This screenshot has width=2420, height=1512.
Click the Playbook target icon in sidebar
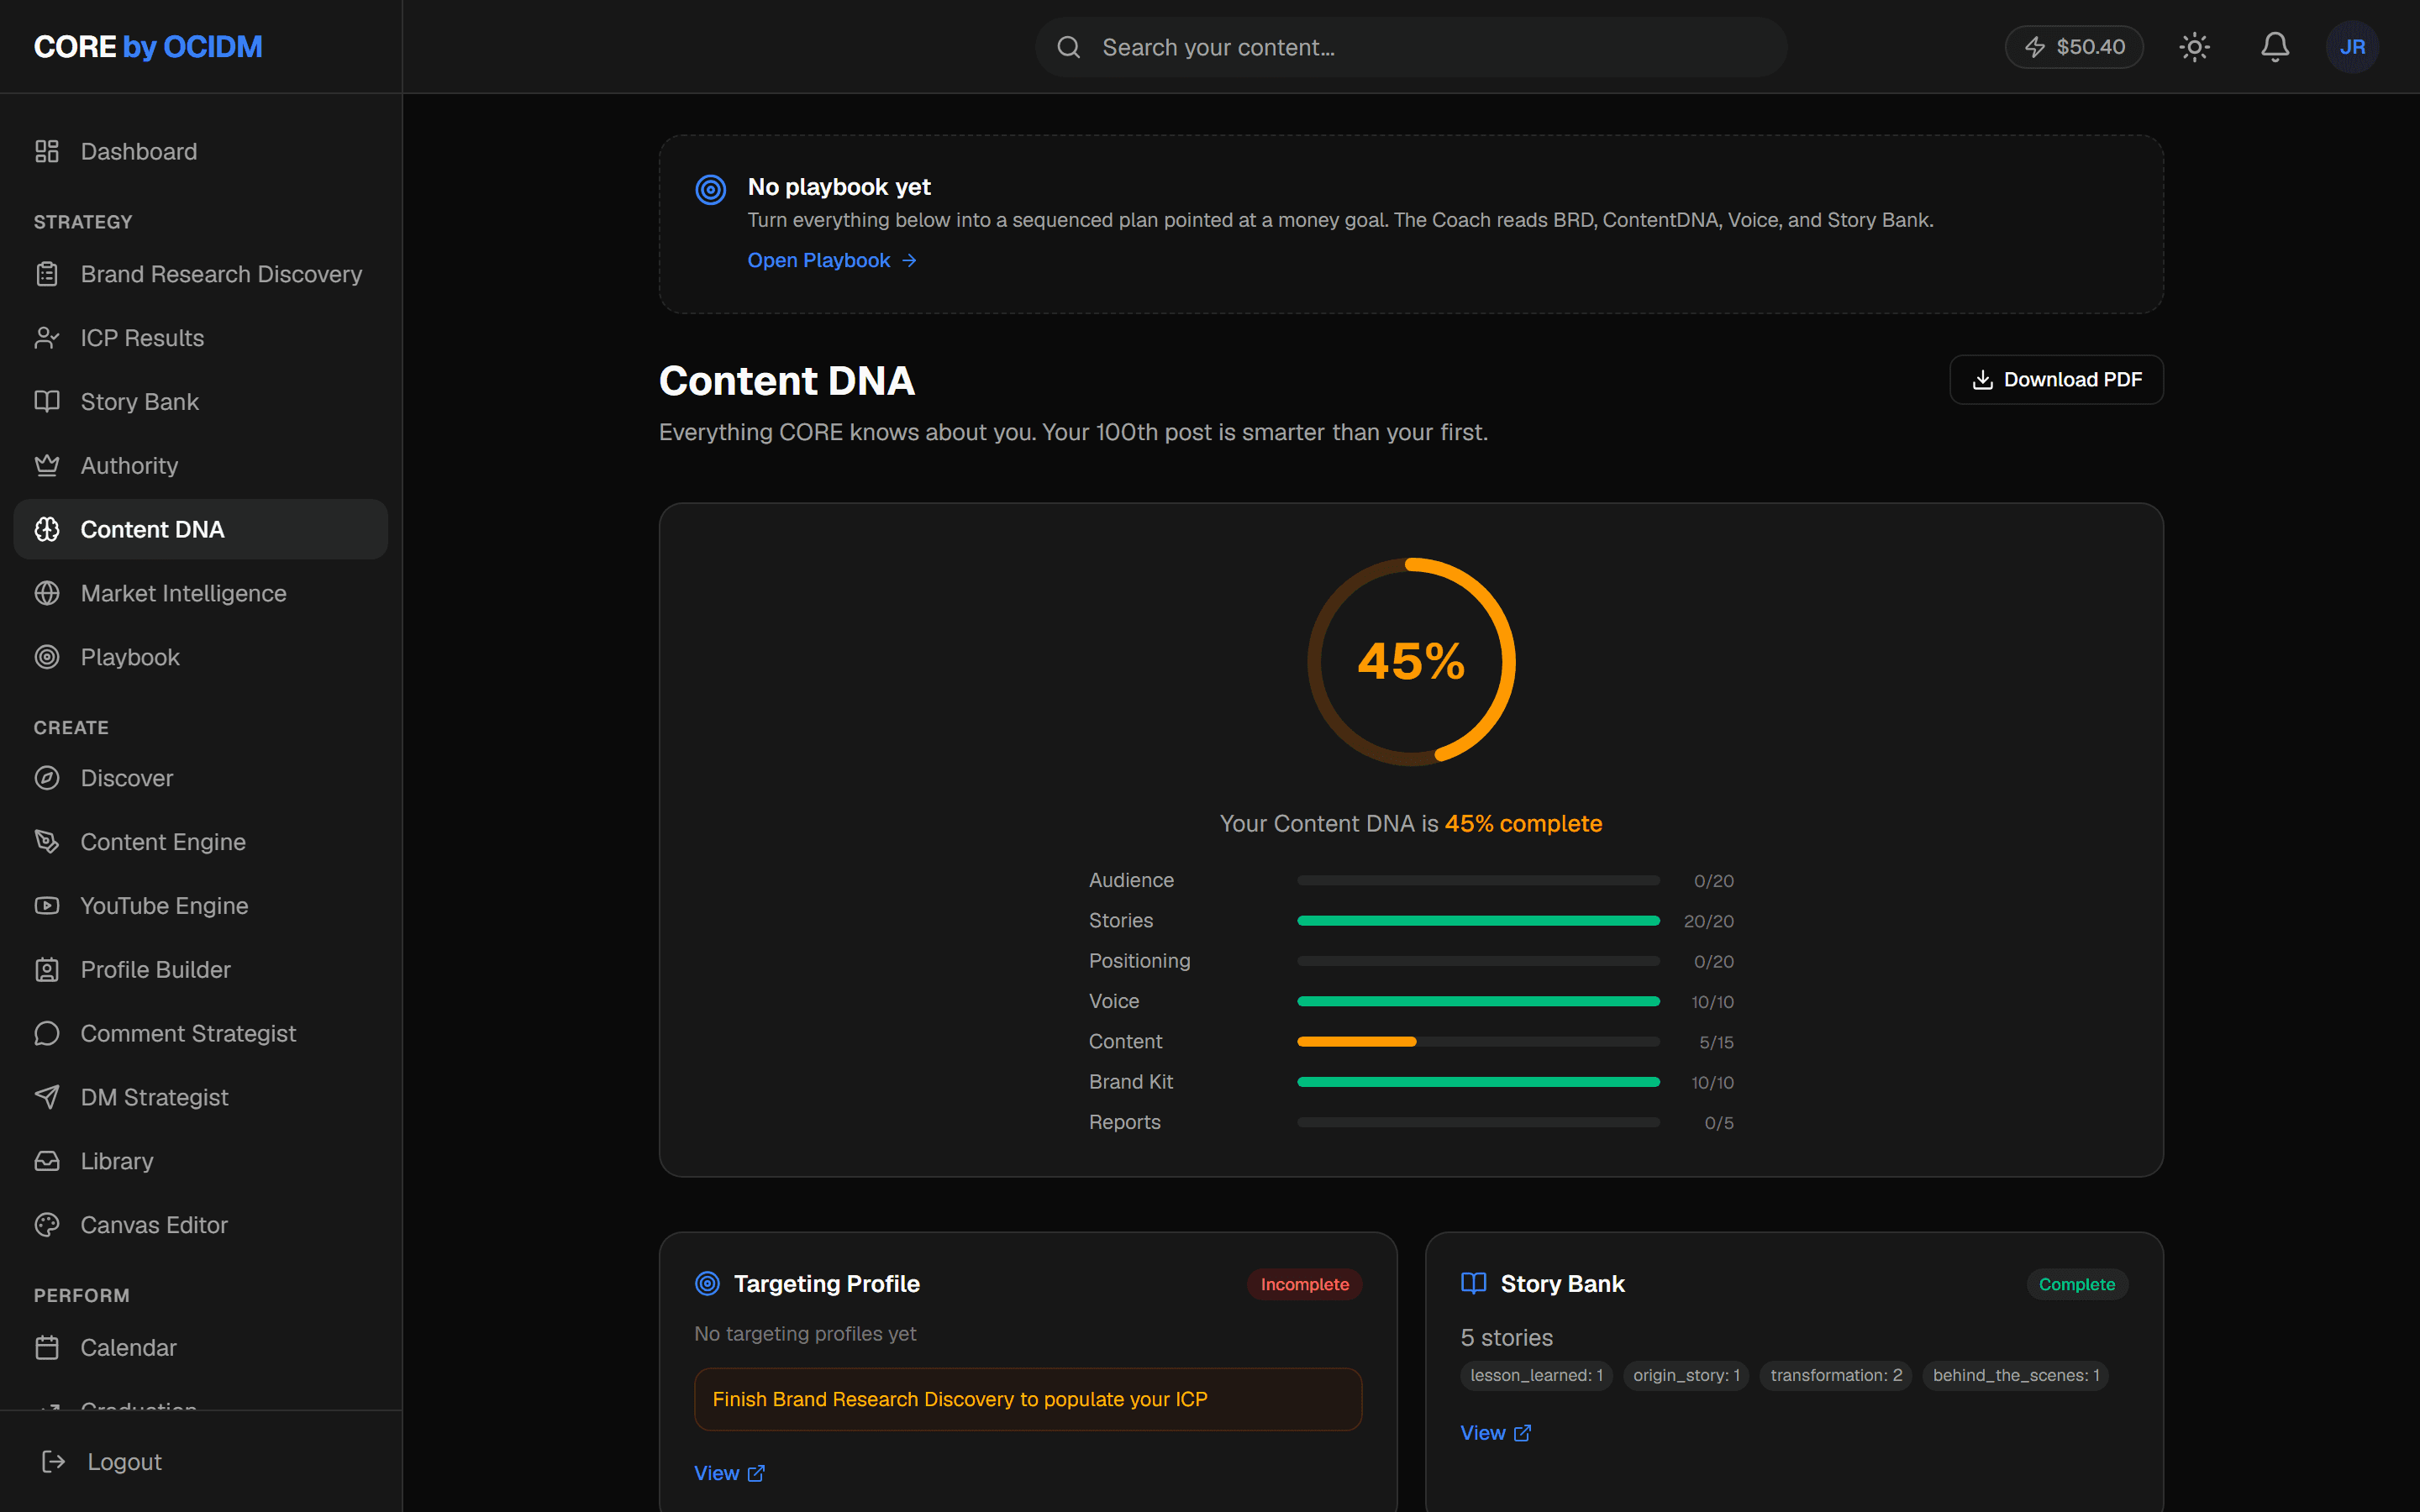click(47, 657)
